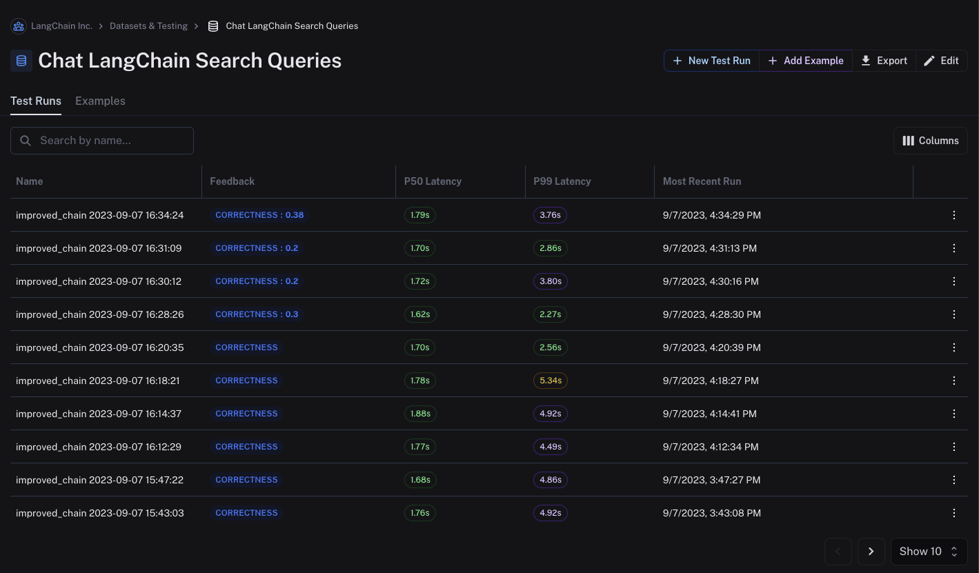Open run improved_chain 2023-09-07 16:20:35

(x=100, y=348)
